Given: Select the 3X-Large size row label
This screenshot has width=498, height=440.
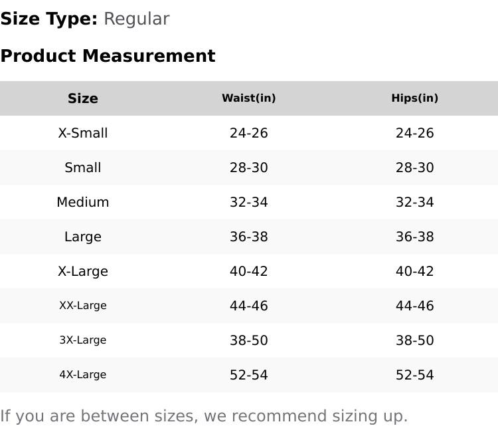Looking at the screenshot, I should [x=83, y=340].
